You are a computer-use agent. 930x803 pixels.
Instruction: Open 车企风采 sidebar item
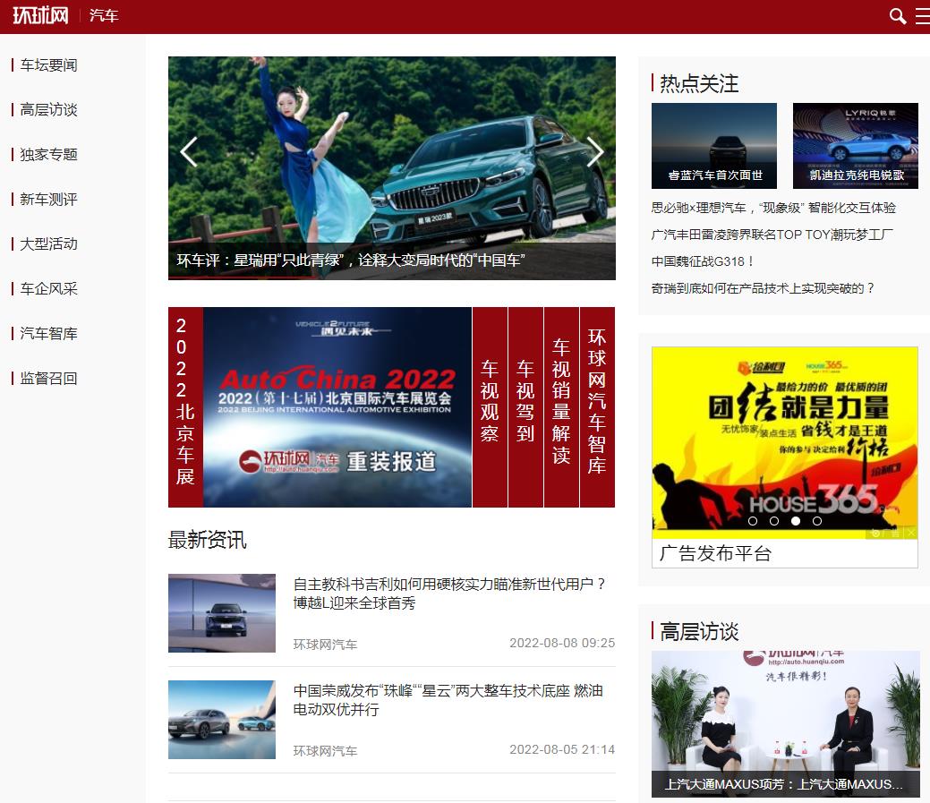click(x=48, y=289)
